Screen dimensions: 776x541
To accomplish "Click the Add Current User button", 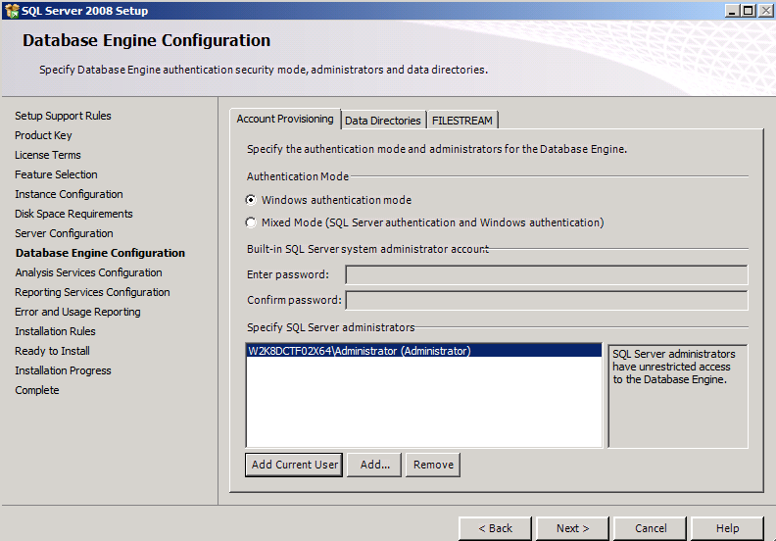I will point(294,465).
